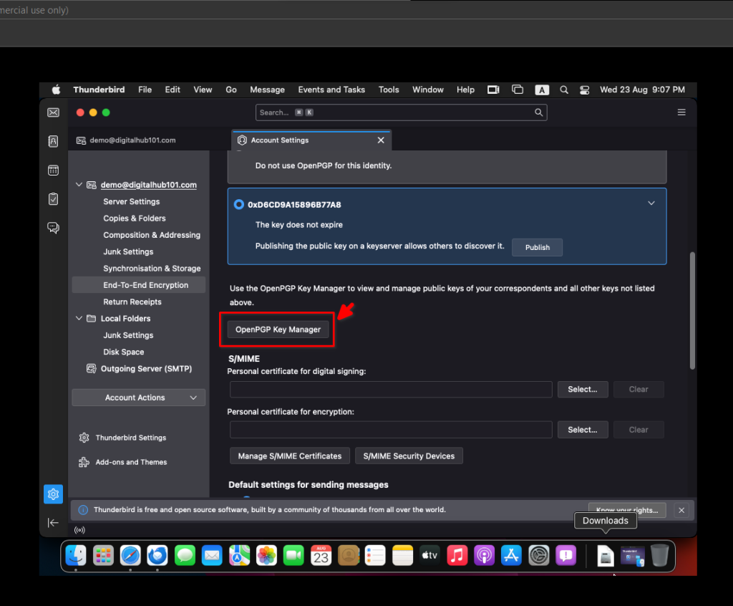Viewport: 733px width, 606px height.
Task: Open Add-ons and Themes link
Action: coord(131,462)
